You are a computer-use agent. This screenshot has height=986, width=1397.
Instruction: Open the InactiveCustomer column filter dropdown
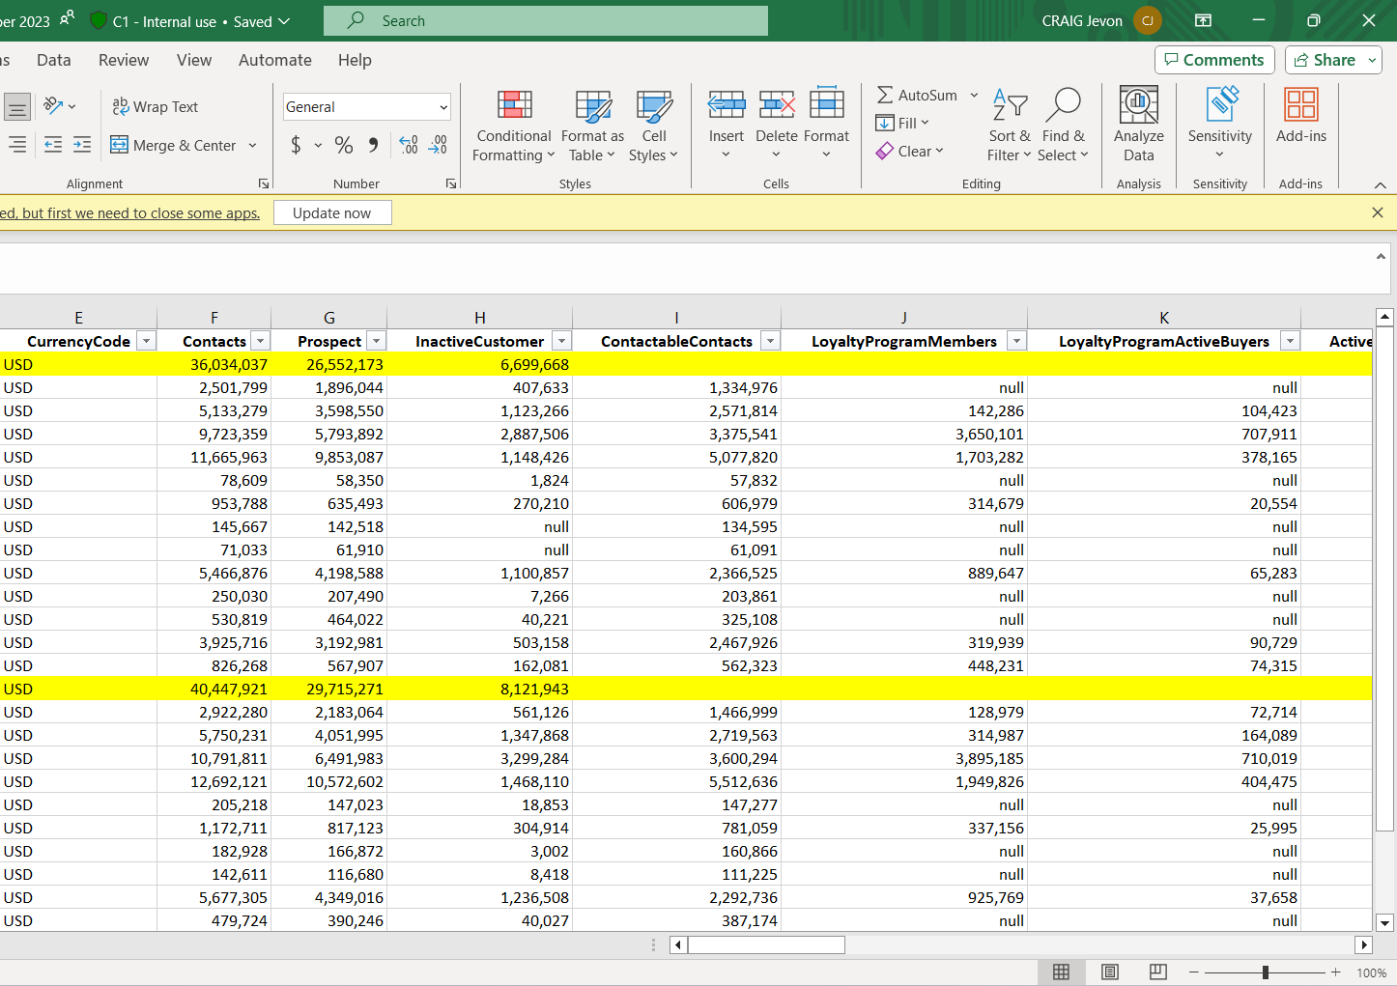[x=561, y=341]
